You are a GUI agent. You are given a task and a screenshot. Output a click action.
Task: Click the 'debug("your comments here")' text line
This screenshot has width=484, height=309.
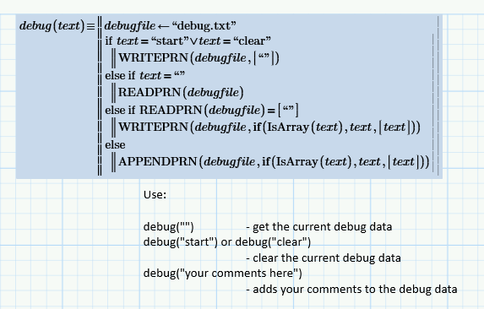tap(223, 274)
